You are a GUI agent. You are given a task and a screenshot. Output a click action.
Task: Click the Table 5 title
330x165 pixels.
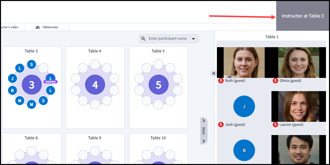click(158, 51)
